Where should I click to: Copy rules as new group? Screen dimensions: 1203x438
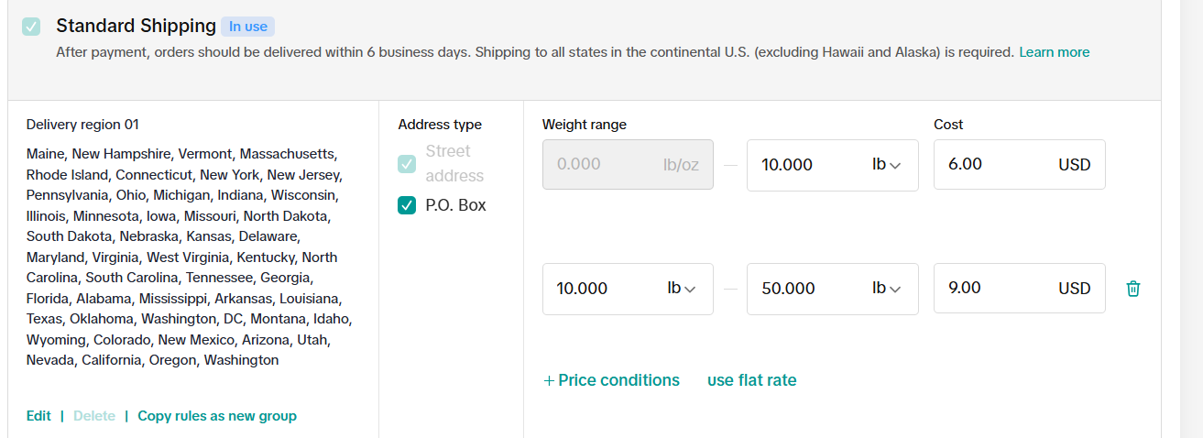click(217, 416)
